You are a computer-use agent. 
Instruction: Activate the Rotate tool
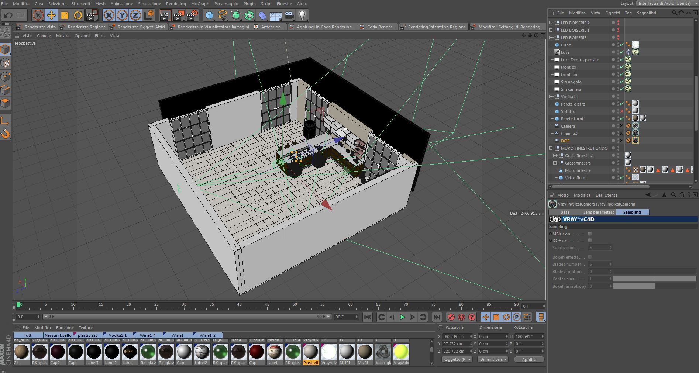click(78, 15)
